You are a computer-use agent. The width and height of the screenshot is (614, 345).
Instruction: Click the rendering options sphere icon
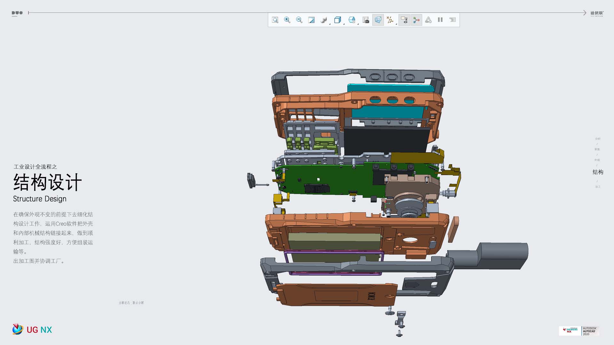323,20
